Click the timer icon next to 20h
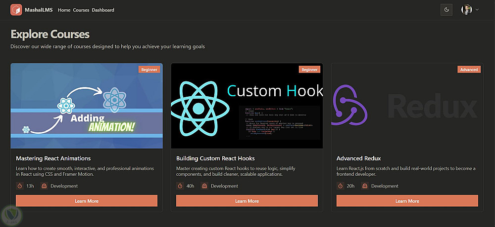The image size is (495, 227). [341, 186]
